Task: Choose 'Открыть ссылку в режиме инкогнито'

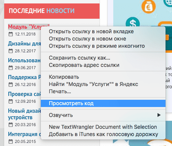Action: [x=103, y=46]
